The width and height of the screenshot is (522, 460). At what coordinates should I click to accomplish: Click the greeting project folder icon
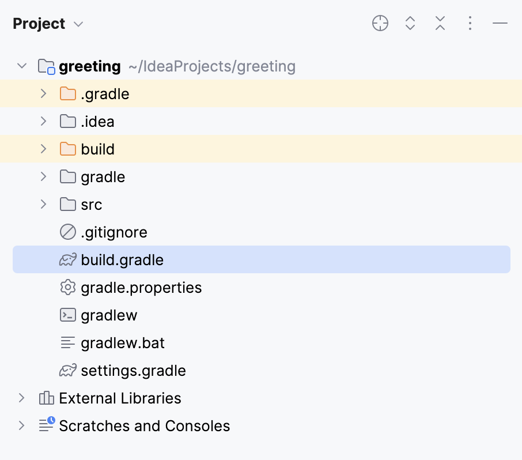coord(46,66)
